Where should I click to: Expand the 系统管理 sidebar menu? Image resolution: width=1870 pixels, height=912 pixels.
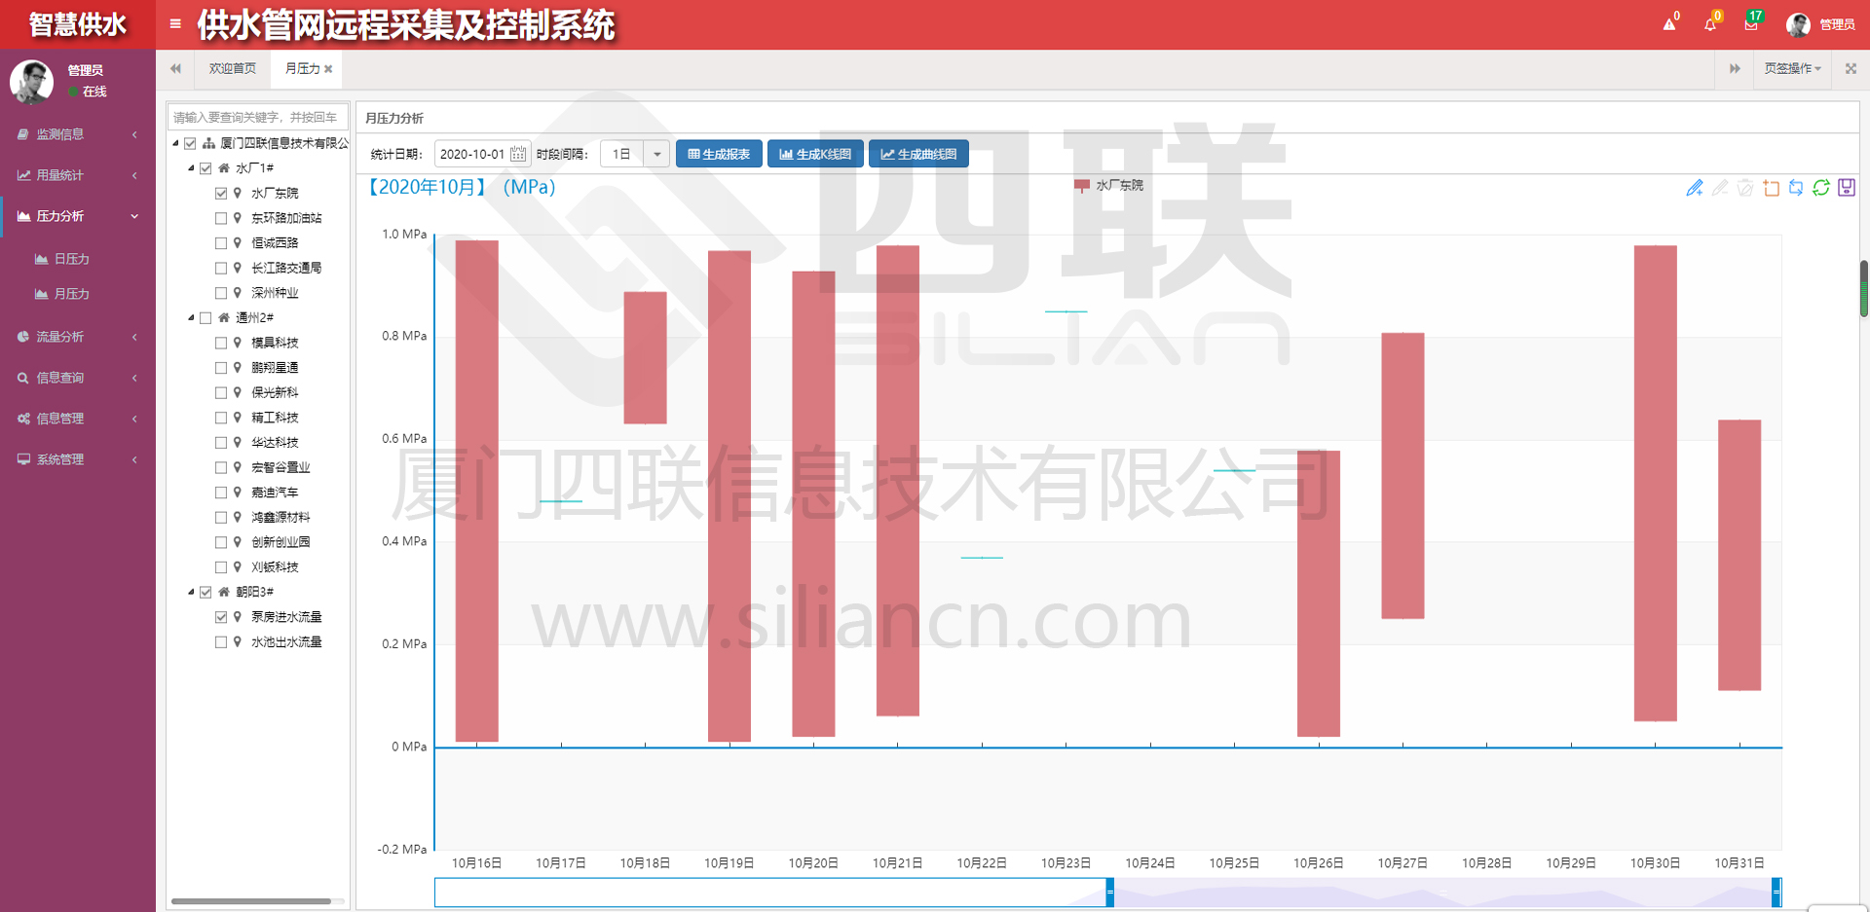click(x=77, y=459)
